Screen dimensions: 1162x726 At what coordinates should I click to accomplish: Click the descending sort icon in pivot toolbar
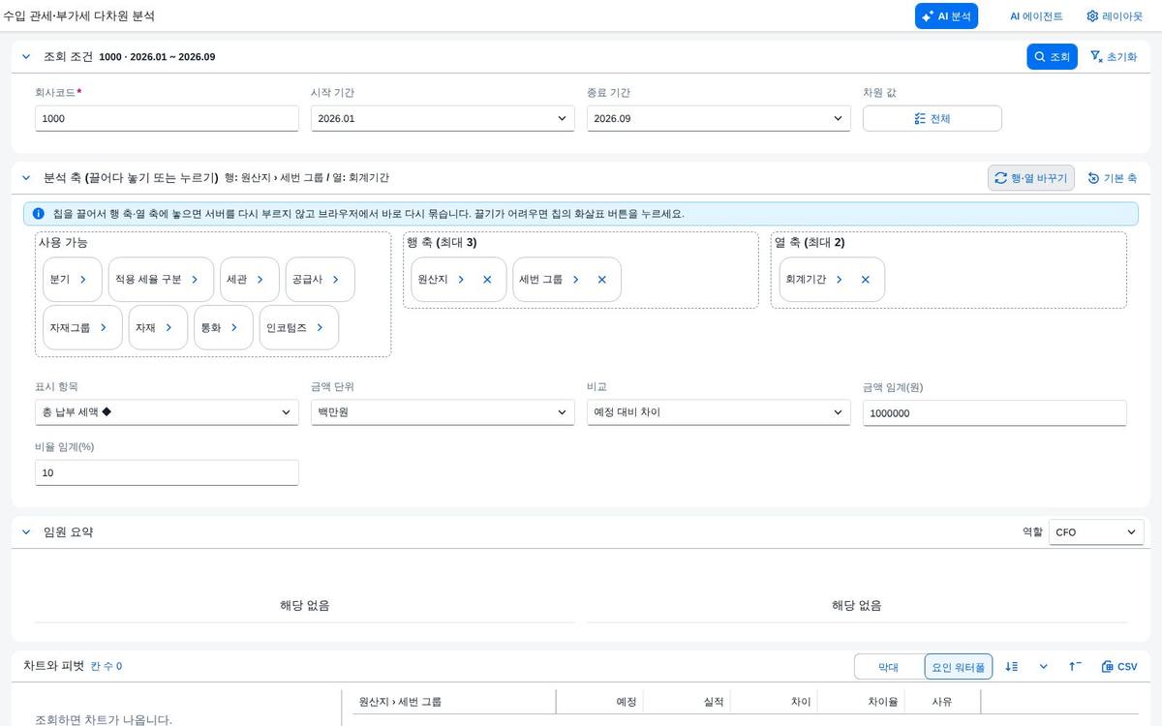pos(1012,667)
